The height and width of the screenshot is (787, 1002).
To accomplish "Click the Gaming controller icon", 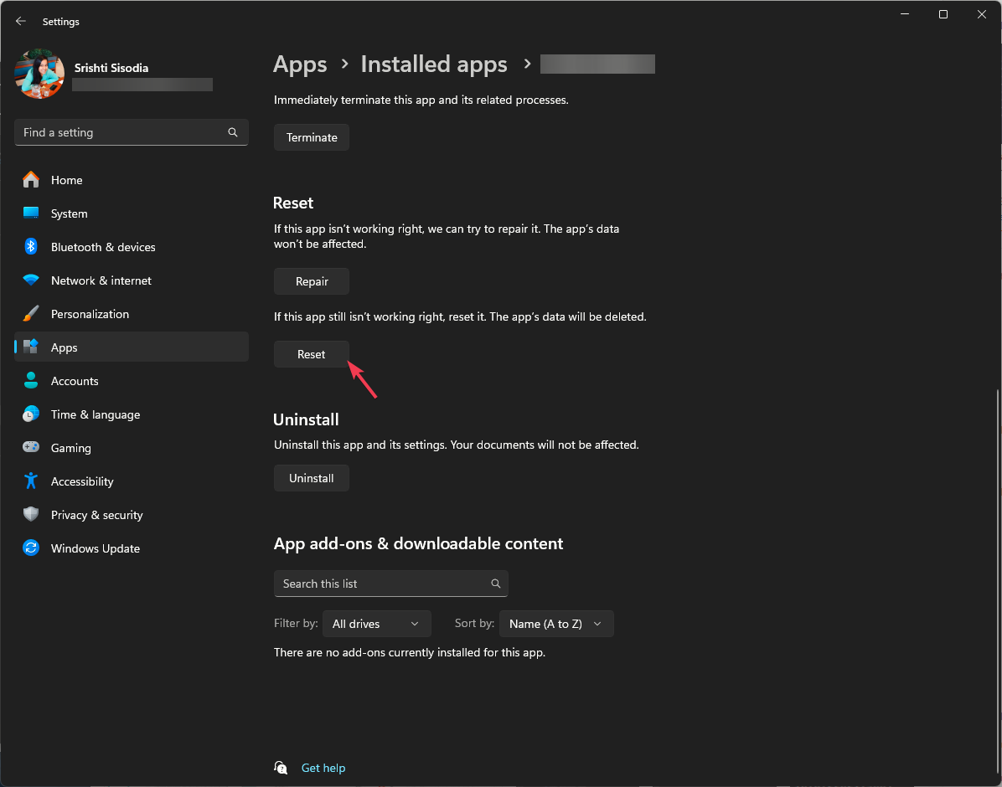I will click(x=31, y=447).
